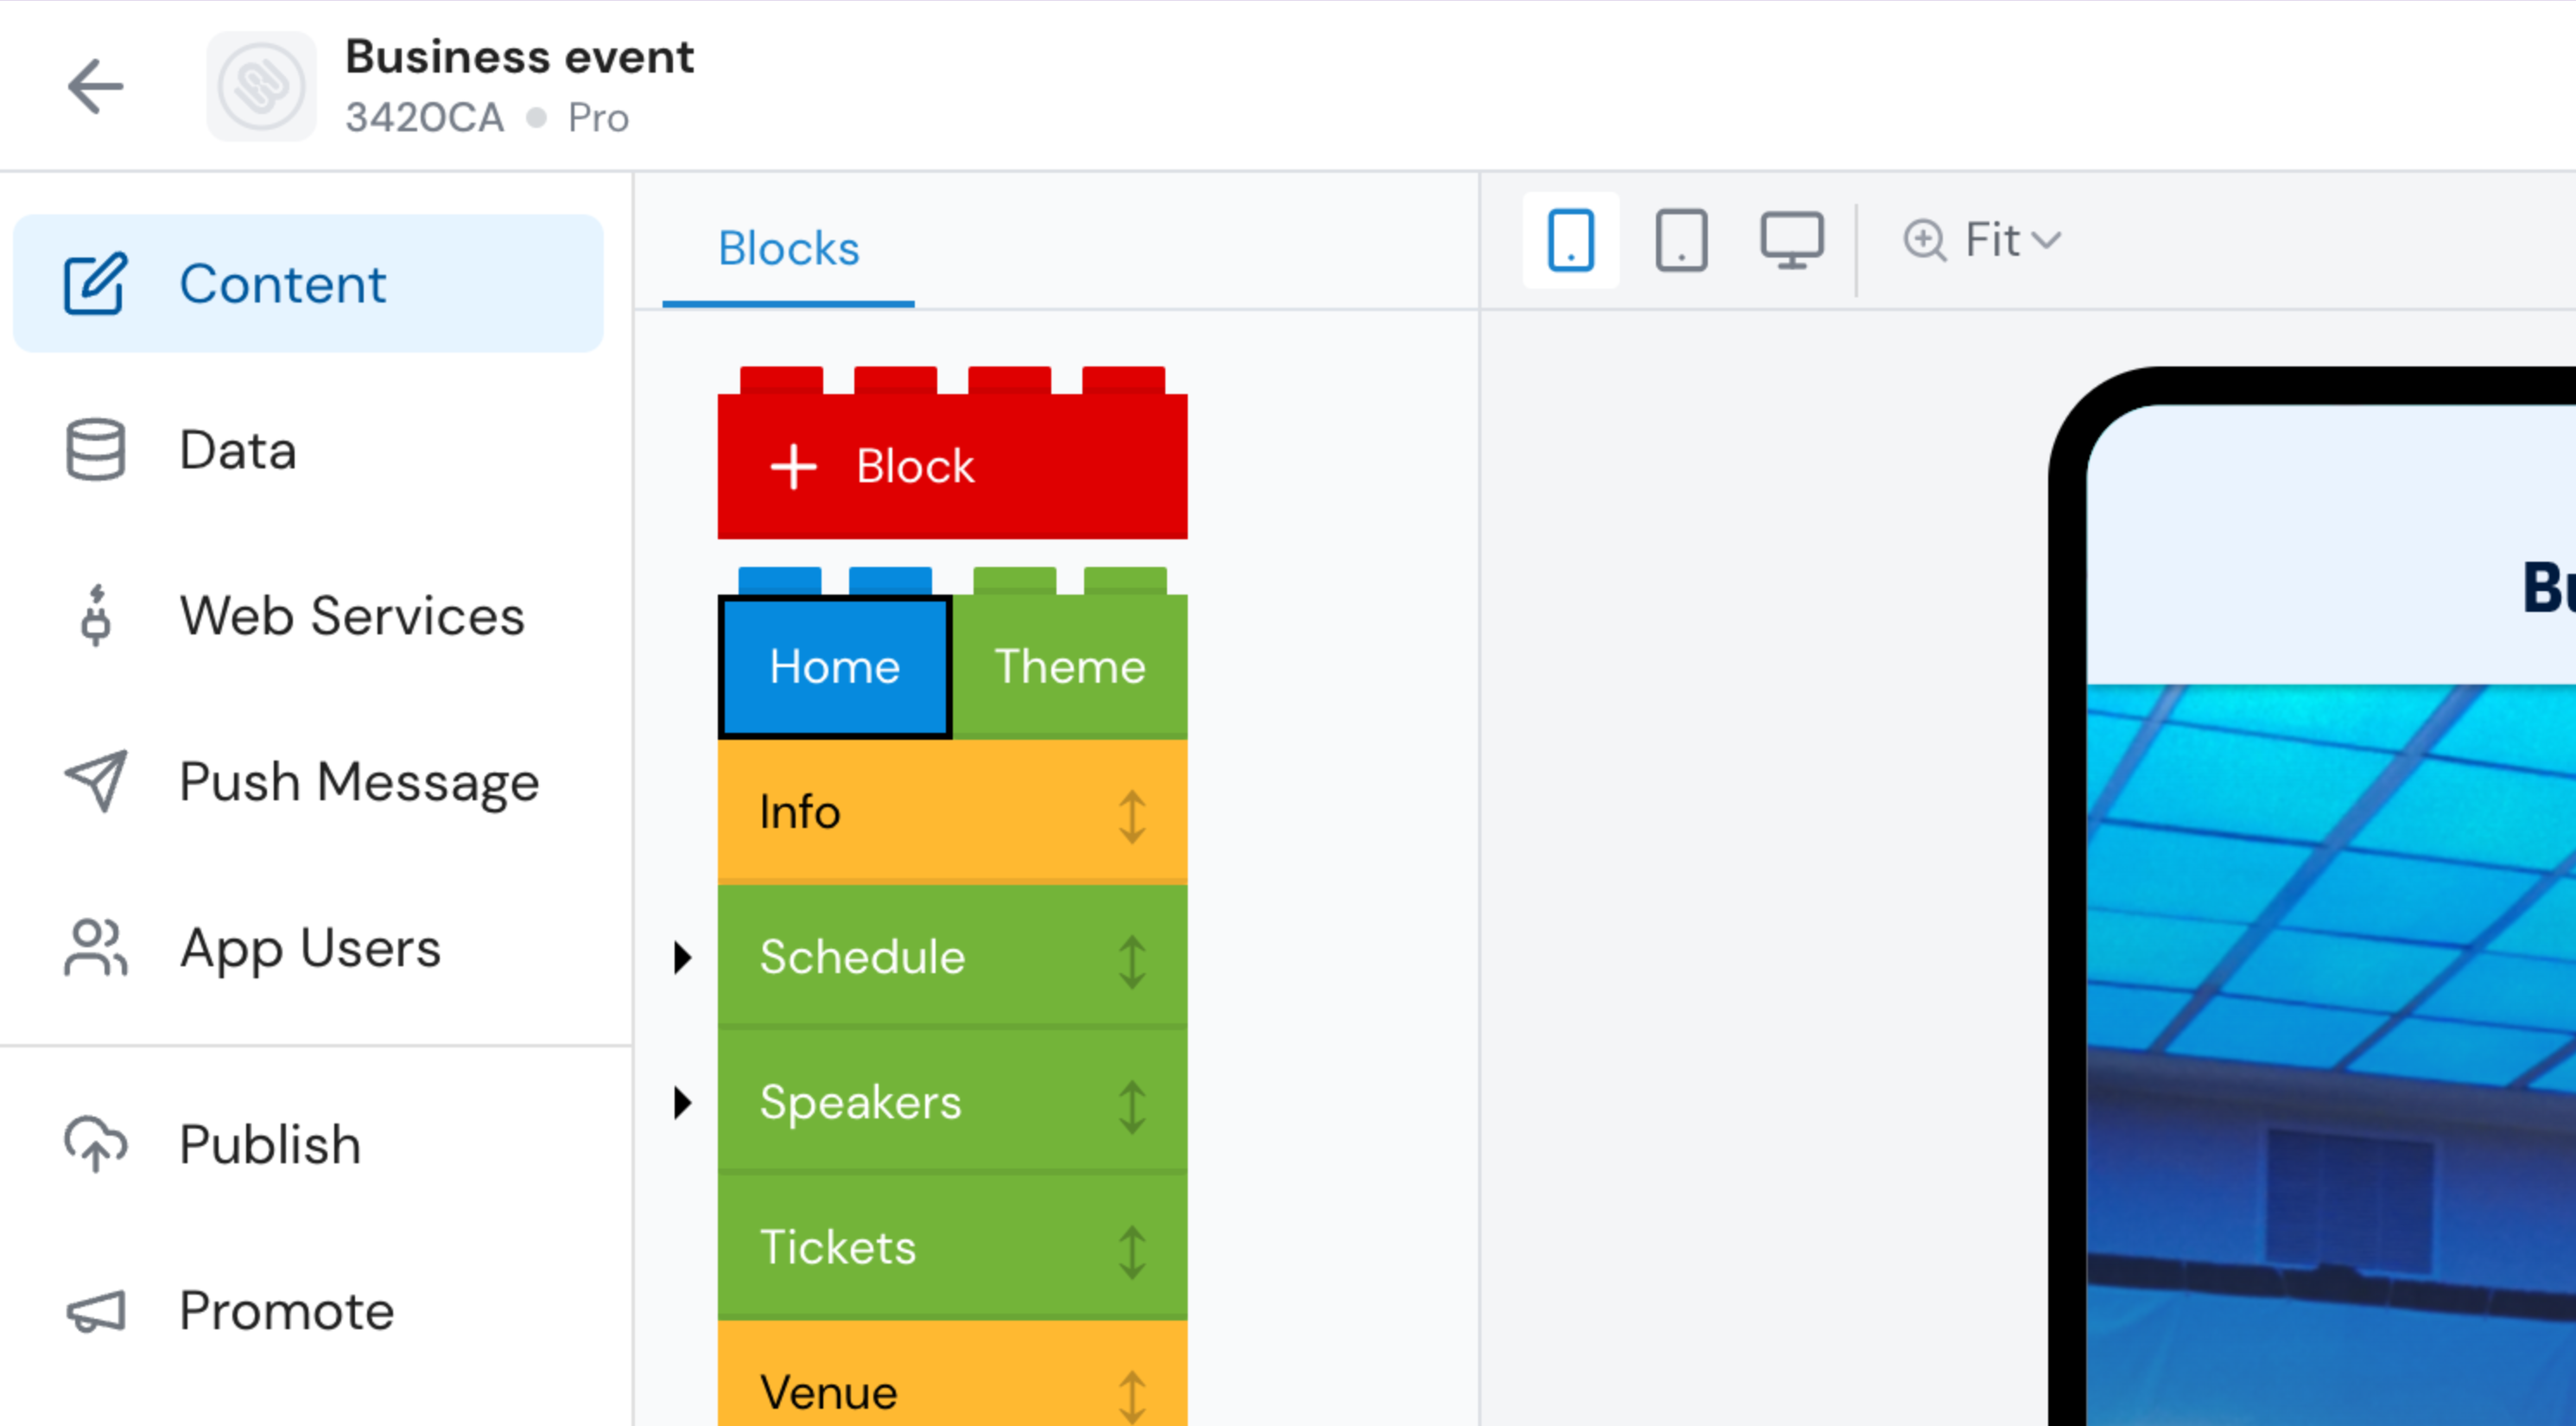The image size is (2576, 1426).
Task: Select the blue Home block
Action: [834, 666]
